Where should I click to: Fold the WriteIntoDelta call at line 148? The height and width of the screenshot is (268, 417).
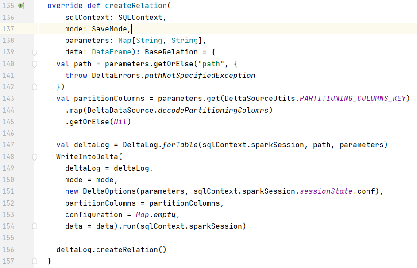point(35,157)
